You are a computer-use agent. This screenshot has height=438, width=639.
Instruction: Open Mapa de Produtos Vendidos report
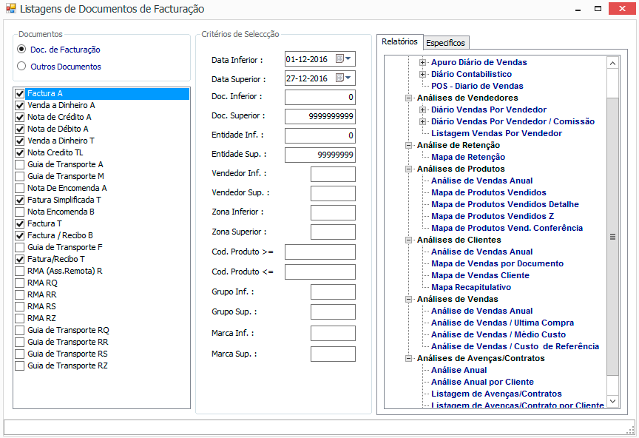[x=489, y=192]
